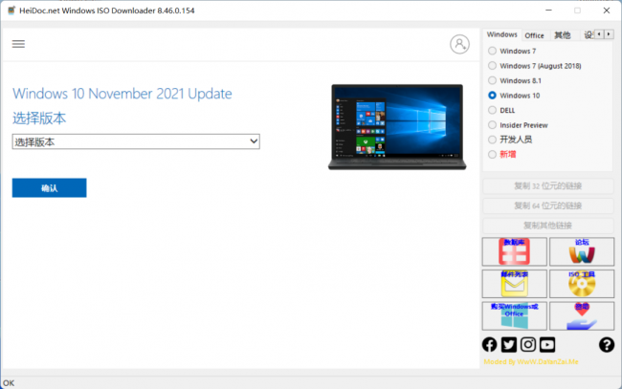Expand the 选择版本 edition dropdown
The width and height of the screenshot is (622, 389).
click(136, 141)
